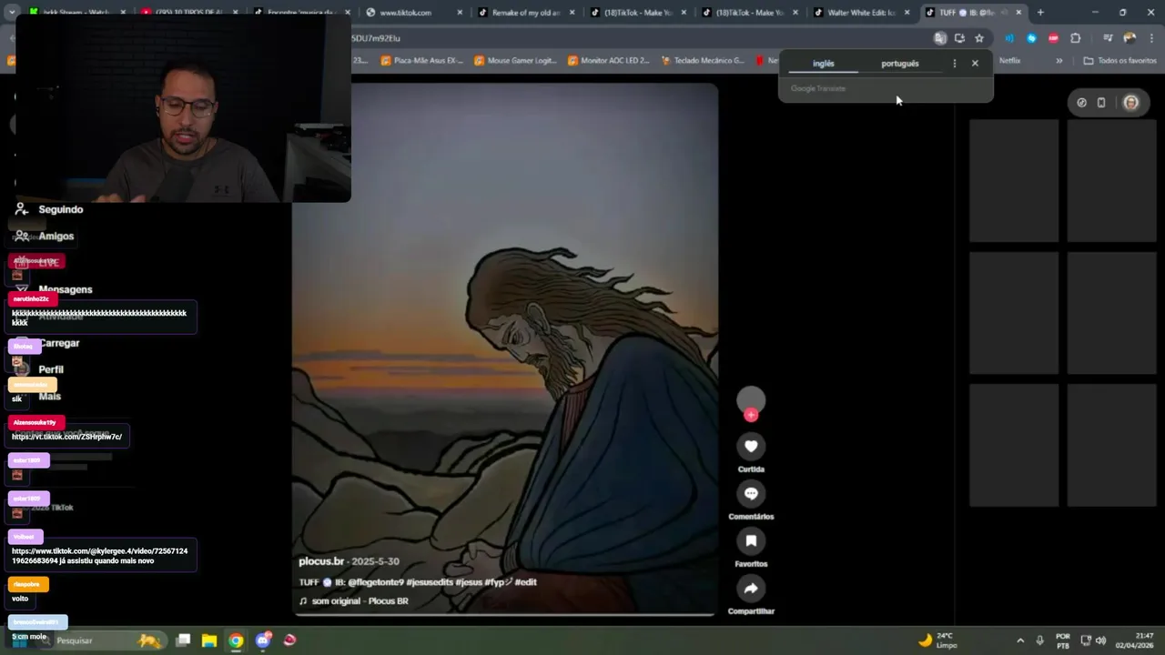Click the weather widget showing 24°C Limpo

click(937, 640)
